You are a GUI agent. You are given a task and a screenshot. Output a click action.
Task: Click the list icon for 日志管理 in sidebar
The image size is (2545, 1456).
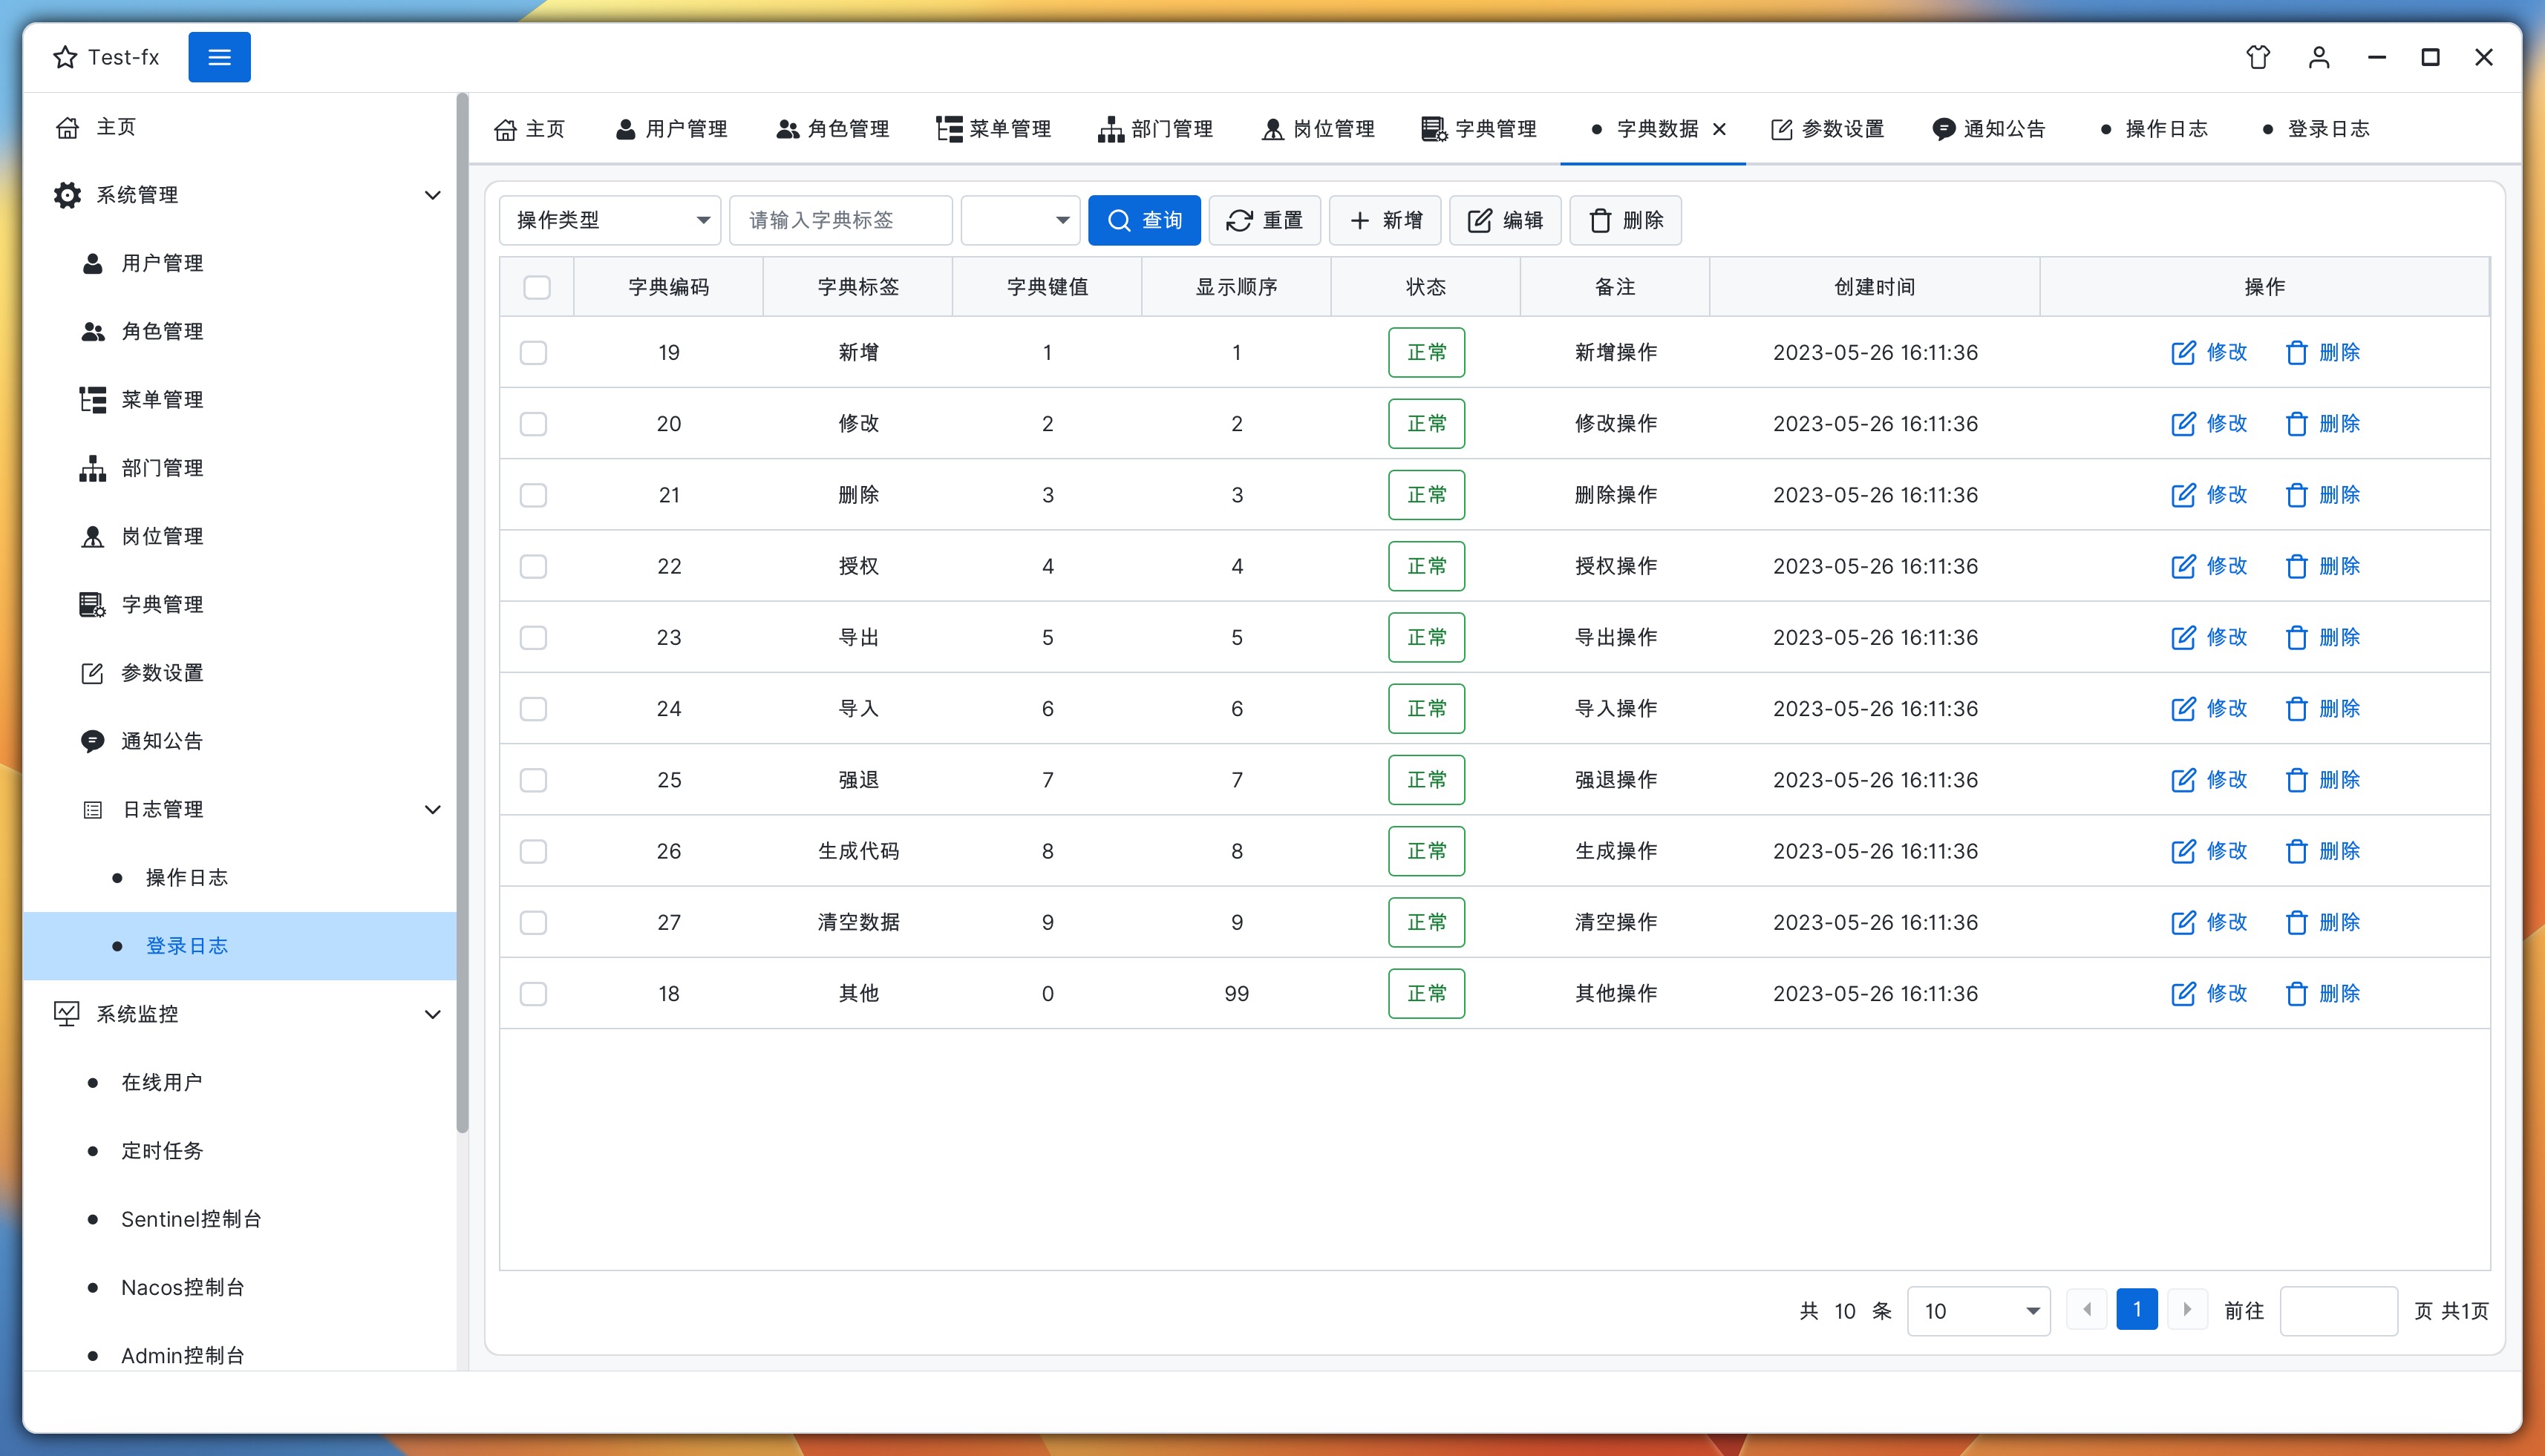coord(93,809)
